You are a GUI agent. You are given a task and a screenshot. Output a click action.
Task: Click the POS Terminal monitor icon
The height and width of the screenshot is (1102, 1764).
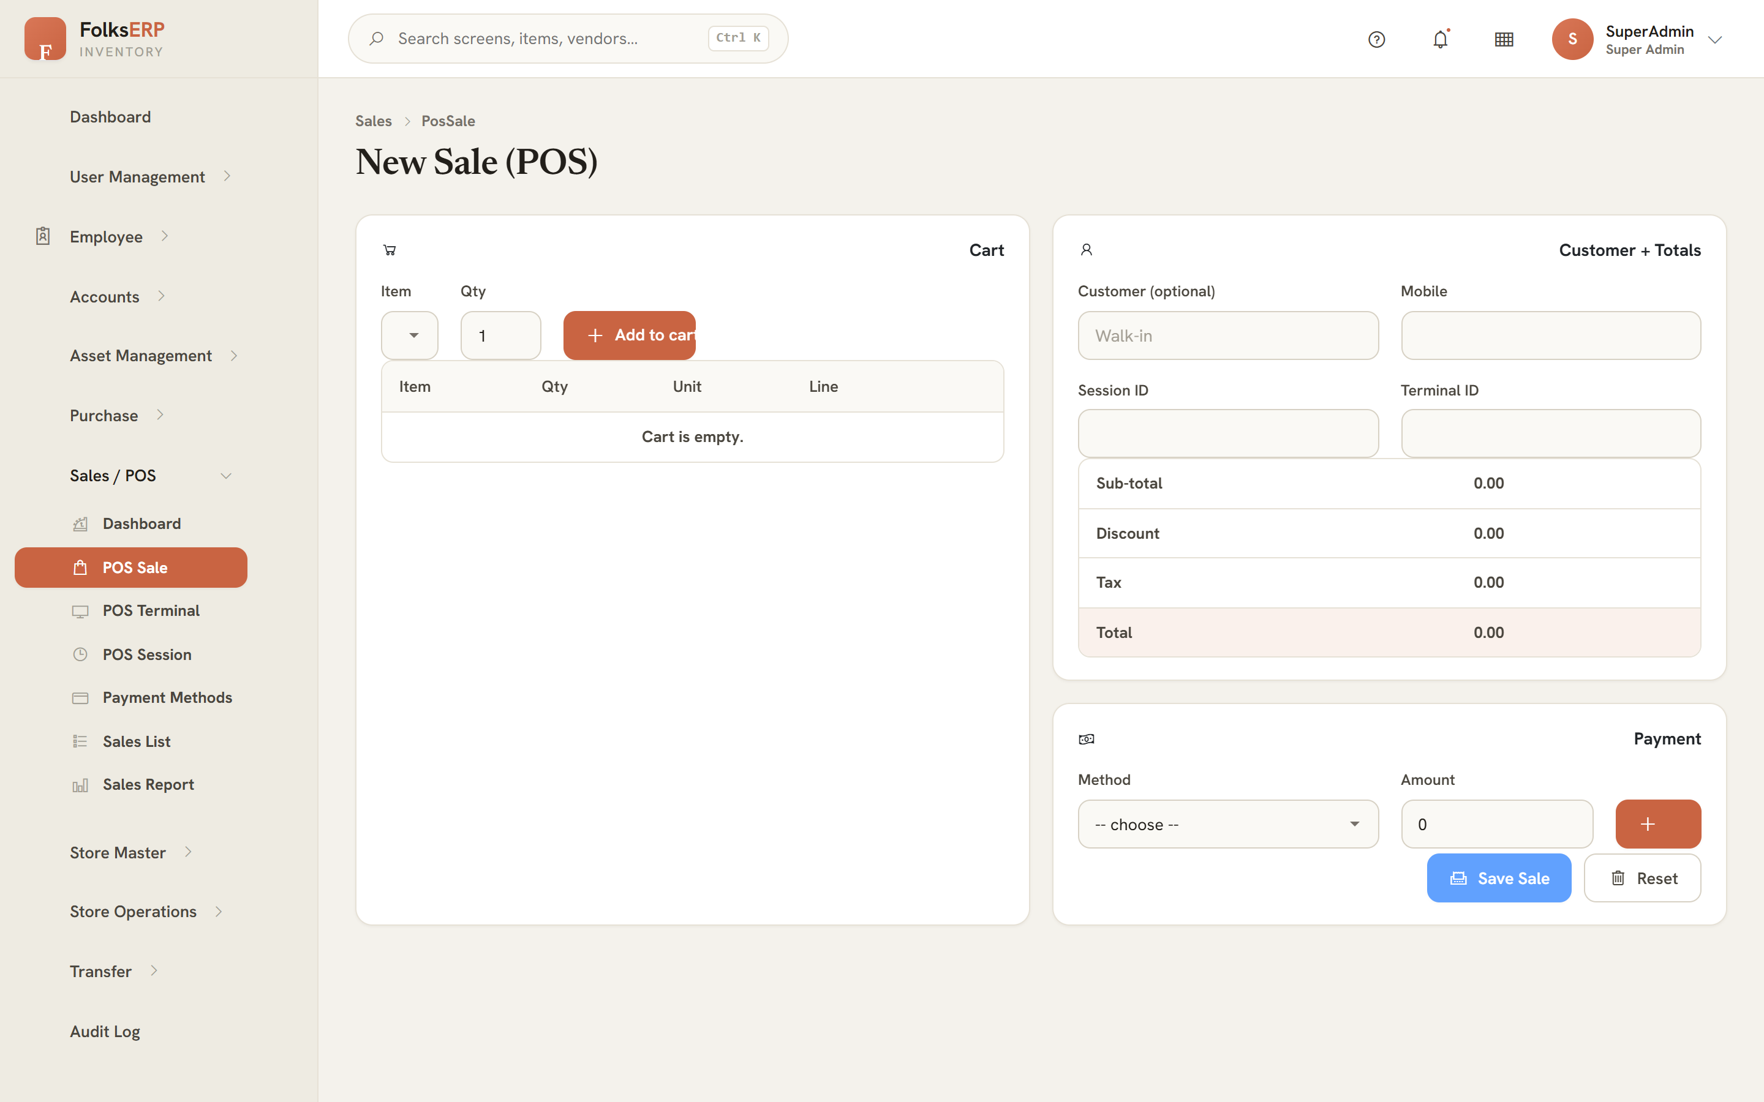[80, 612]
